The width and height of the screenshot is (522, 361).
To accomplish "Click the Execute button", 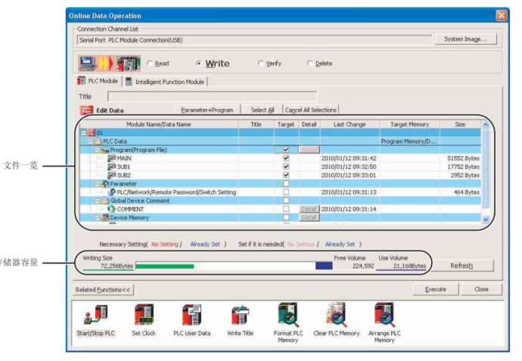I will click(436, 289).
